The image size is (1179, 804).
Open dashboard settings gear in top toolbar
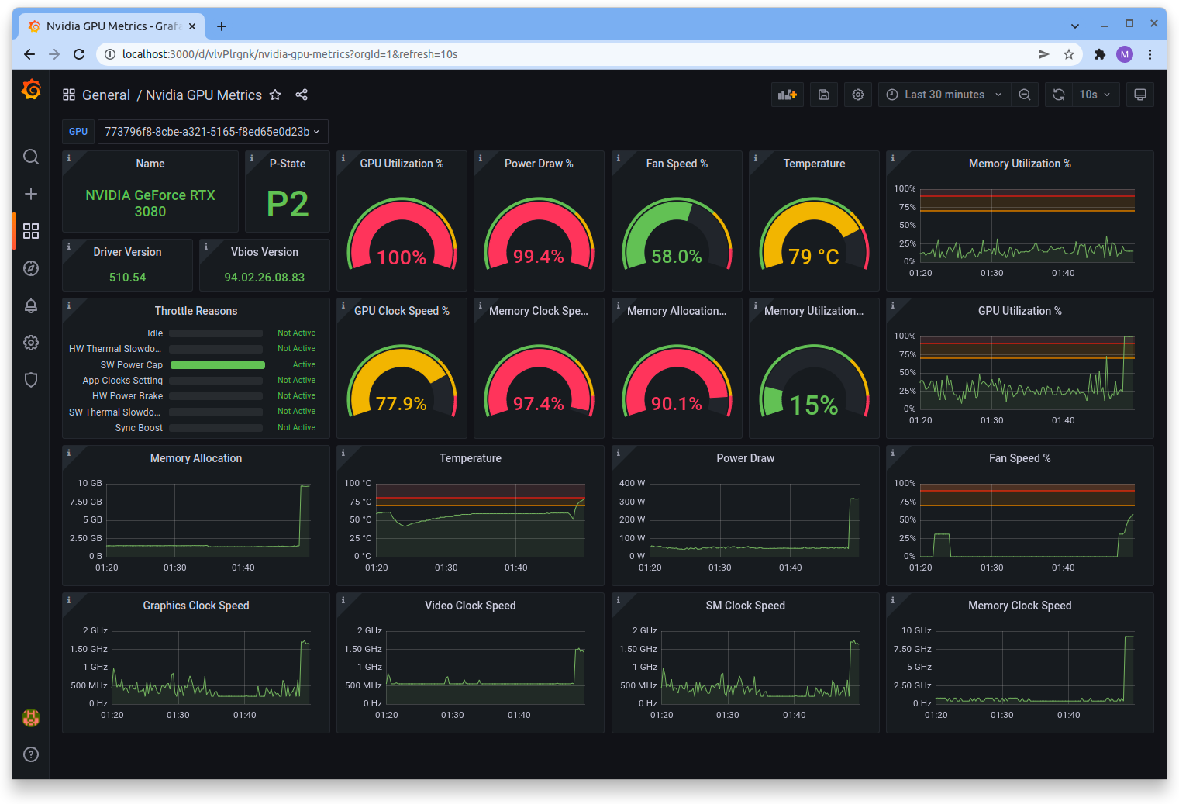click(857, 94)
